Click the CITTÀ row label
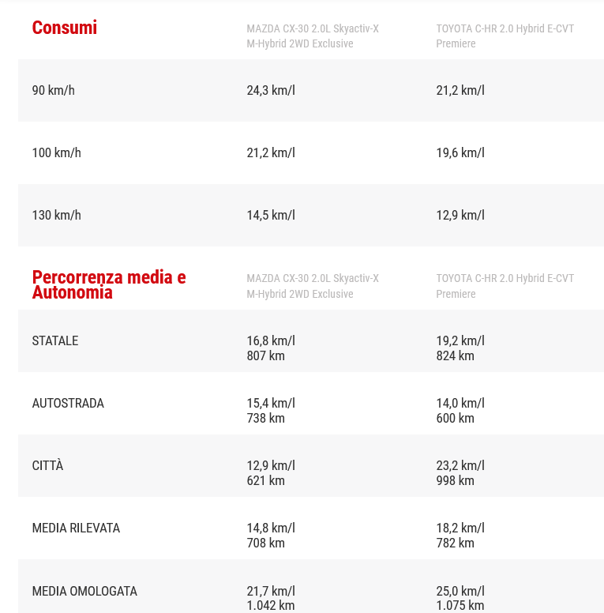Screen dimensions: 604x613 [47, 465]
